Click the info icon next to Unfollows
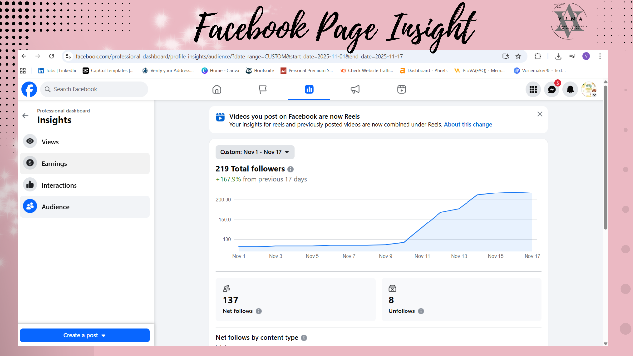This screenshot has width=633, height=356. point(421,311)
